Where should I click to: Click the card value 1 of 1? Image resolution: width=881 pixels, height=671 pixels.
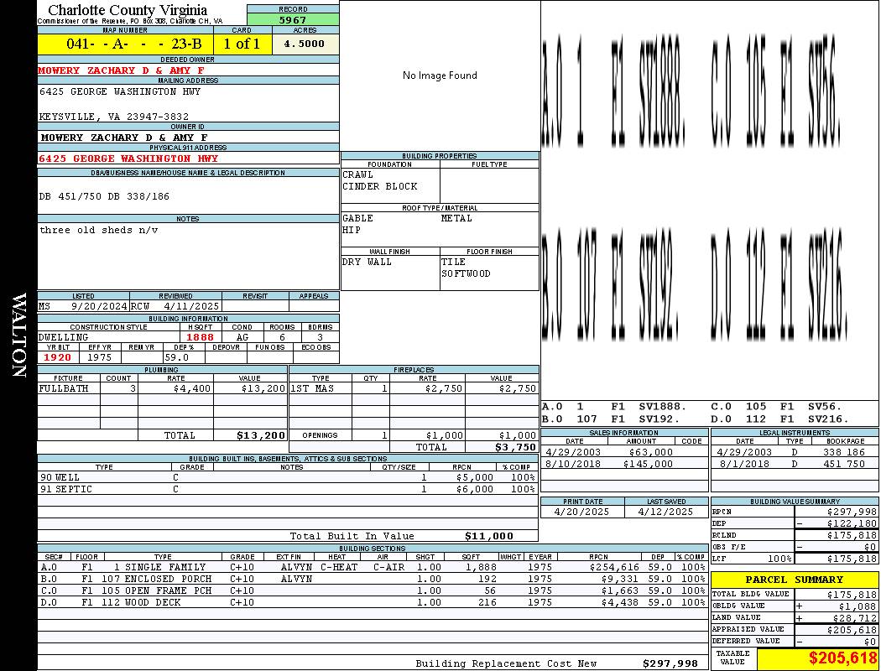[242, 44]
